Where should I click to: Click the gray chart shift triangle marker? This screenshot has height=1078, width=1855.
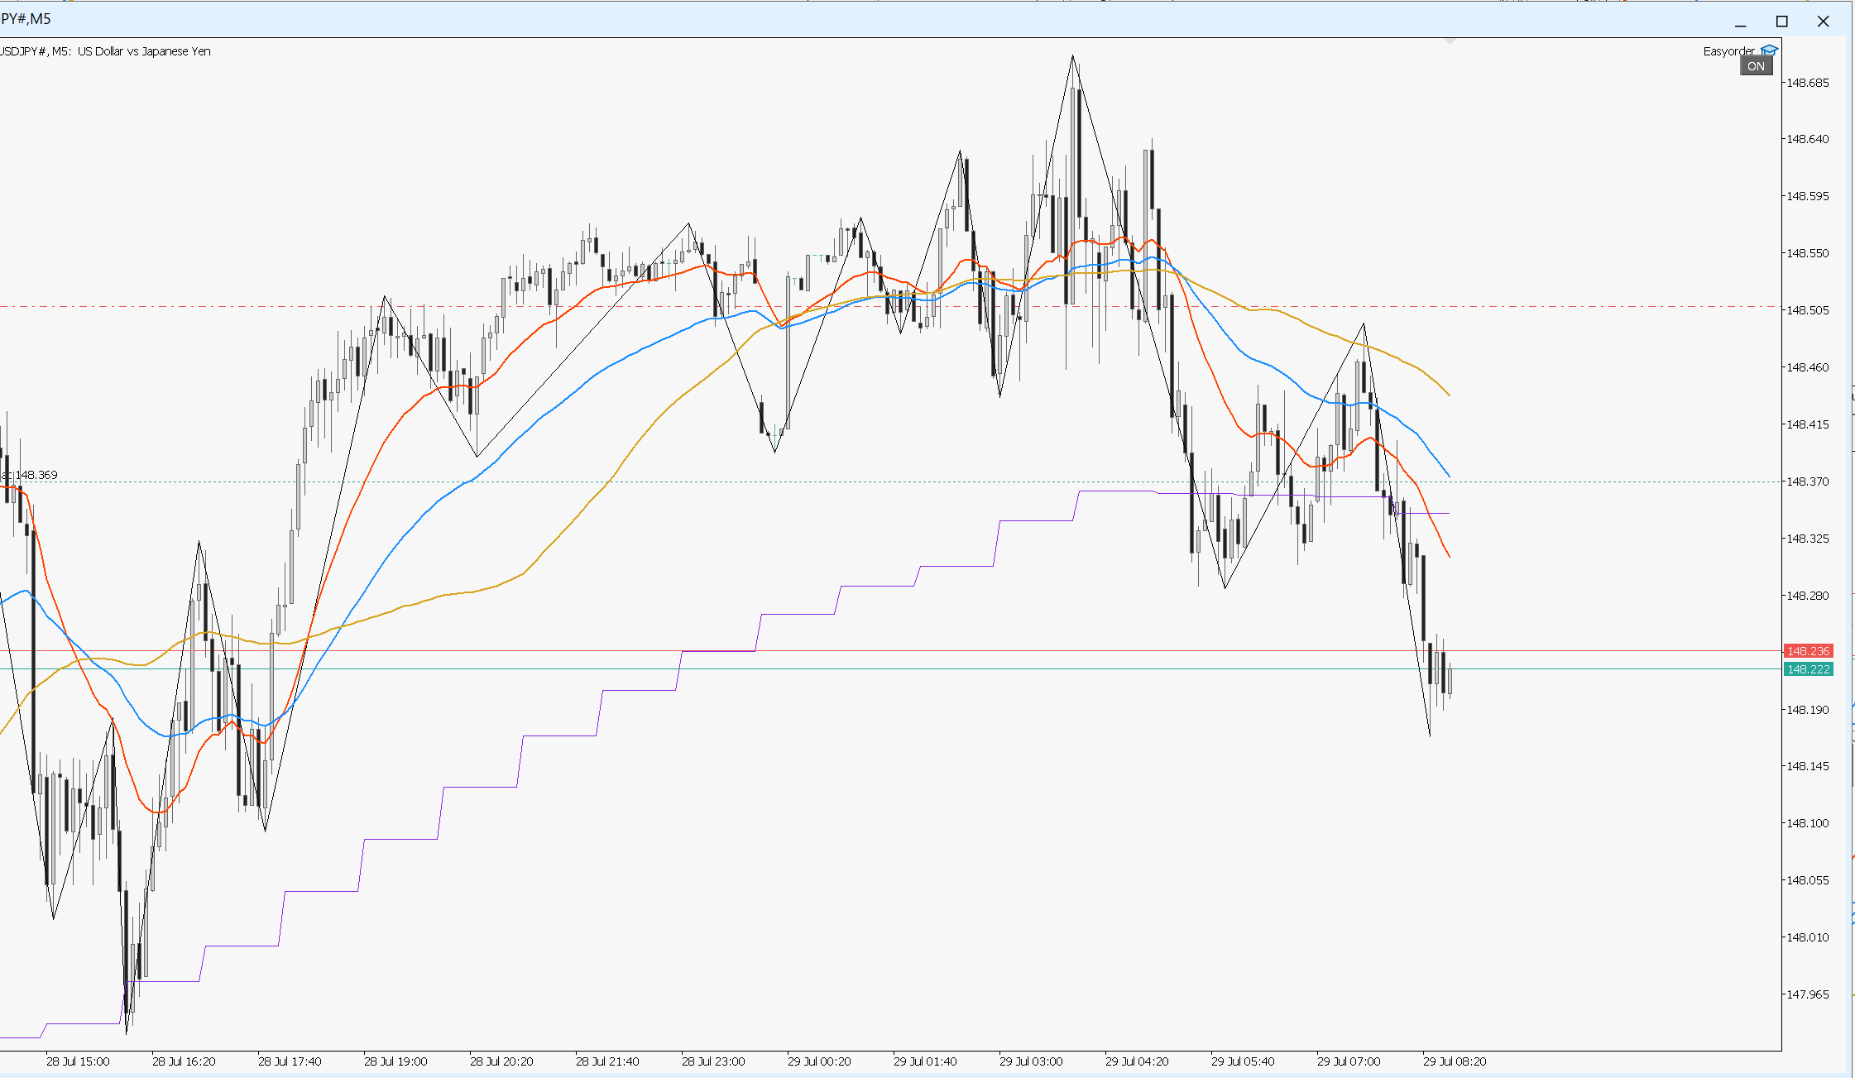click(1450, 41)
